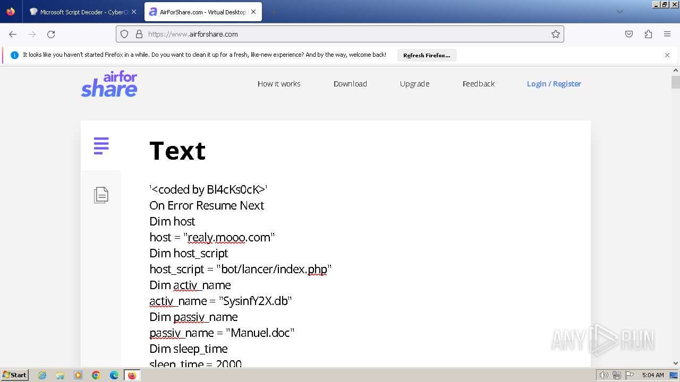Open the Extensions puzzle icon

click(x=648, y=34)
